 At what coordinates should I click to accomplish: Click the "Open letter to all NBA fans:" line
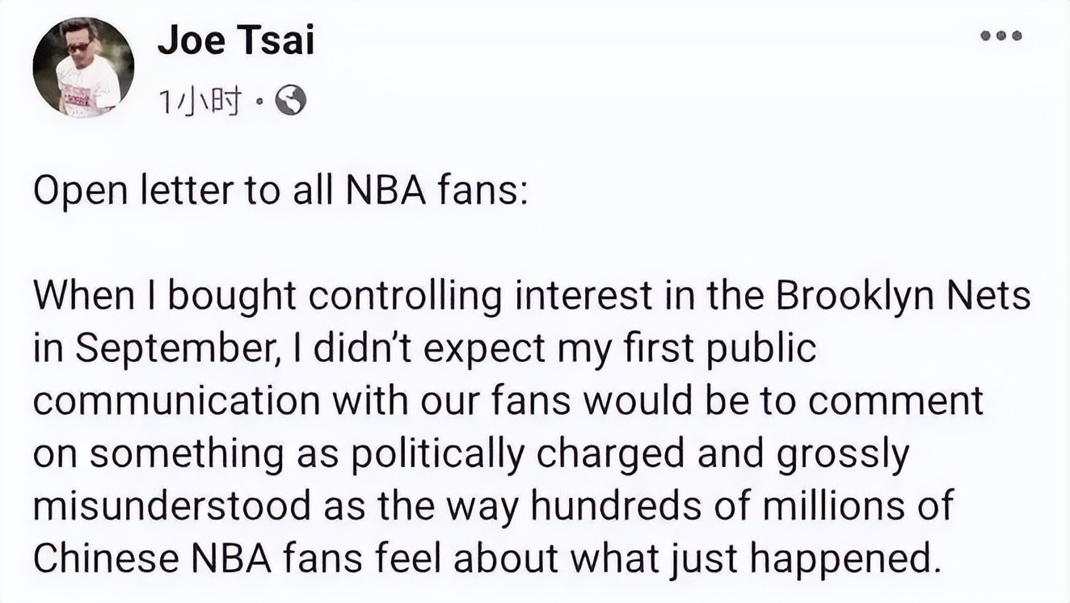tap(279, 196)
